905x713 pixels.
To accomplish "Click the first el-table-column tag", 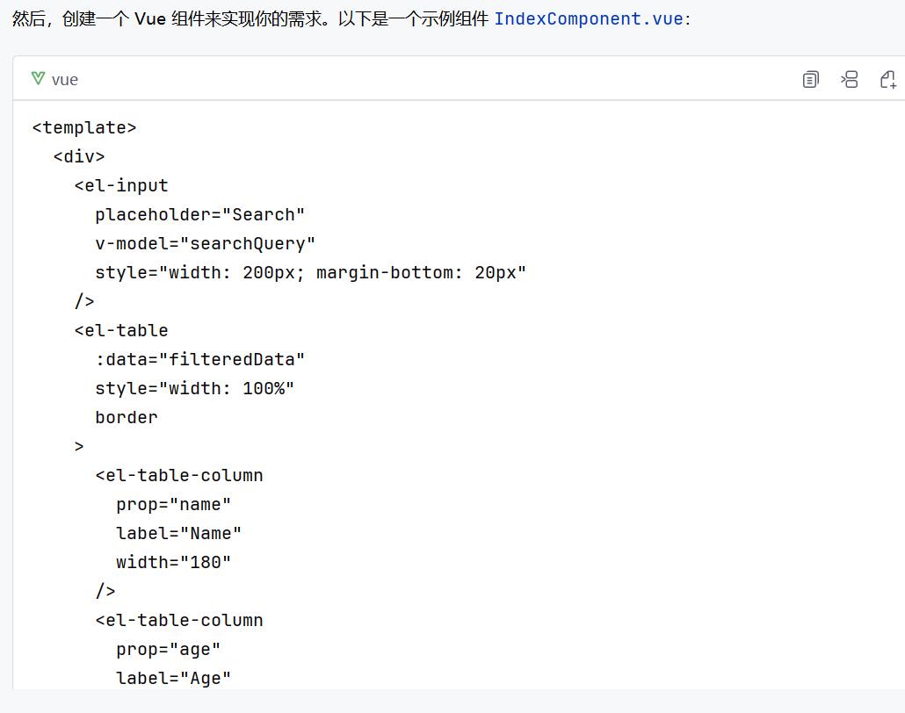I will 180,475.
